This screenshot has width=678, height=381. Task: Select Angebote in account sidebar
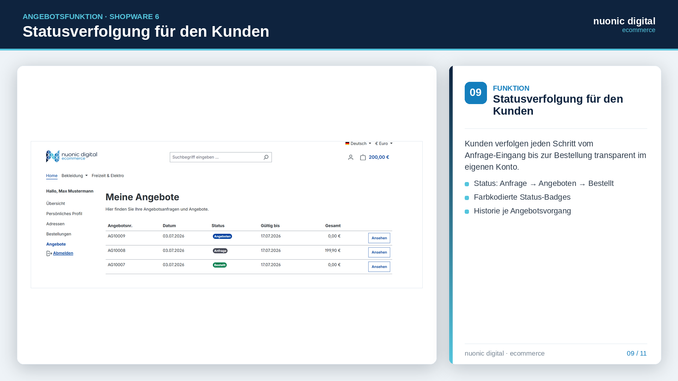56,244
